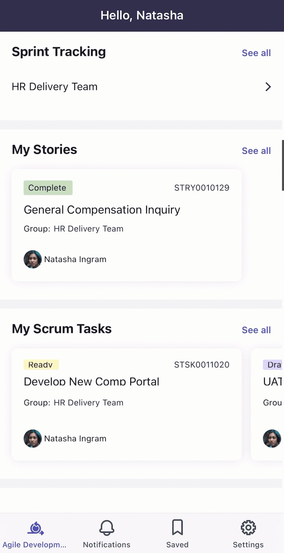Click Natasha Ingram avatar on Develop task
284x553 pixels.
[x=33, y=438]
